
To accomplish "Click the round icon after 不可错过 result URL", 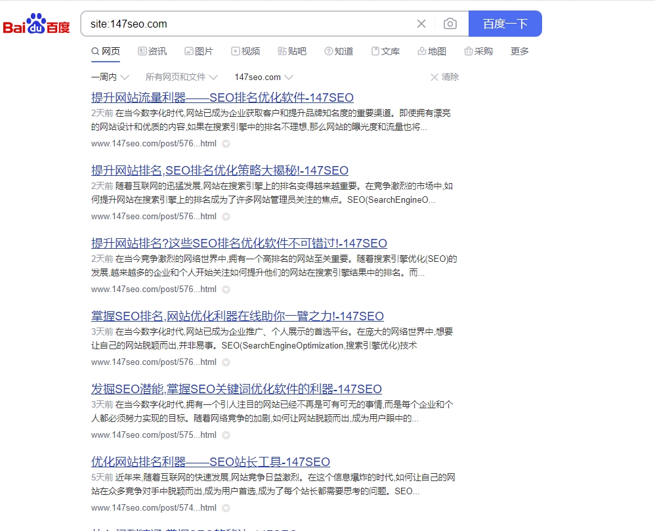I will pyautogui.click(x=226, y=289).
